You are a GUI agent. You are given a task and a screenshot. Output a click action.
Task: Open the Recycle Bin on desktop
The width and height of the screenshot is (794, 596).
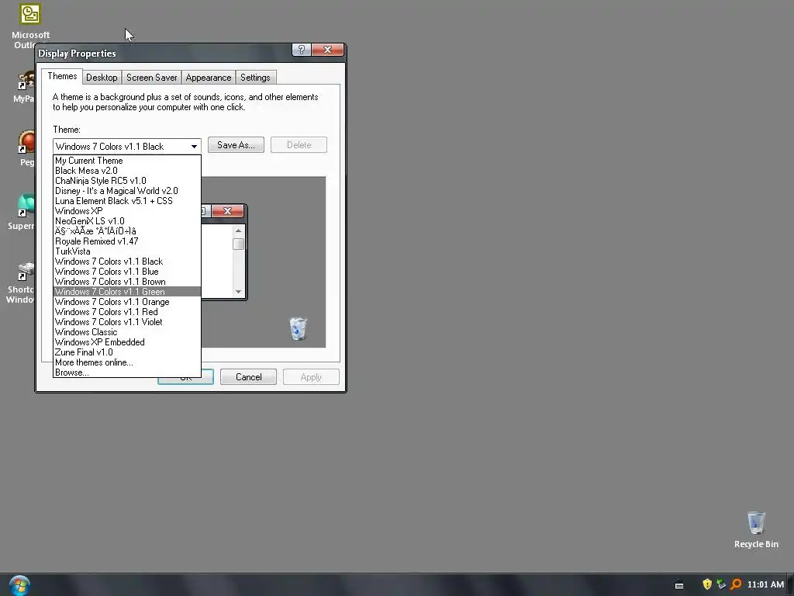[756, 529]
